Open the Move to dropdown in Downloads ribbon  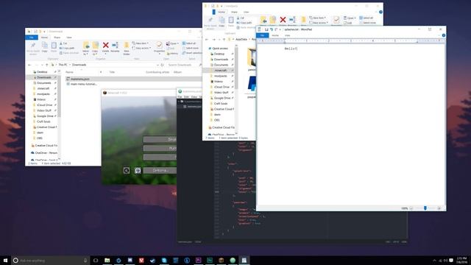86,49
